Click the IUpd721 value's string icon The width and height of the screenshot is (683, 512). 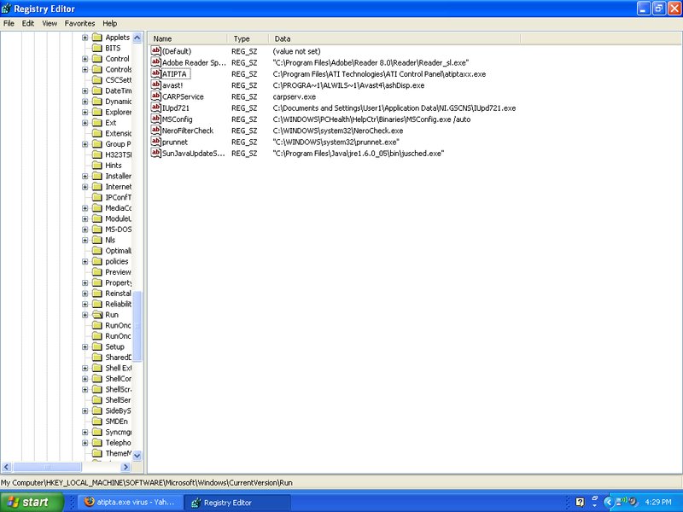click(x=156, y=108)
